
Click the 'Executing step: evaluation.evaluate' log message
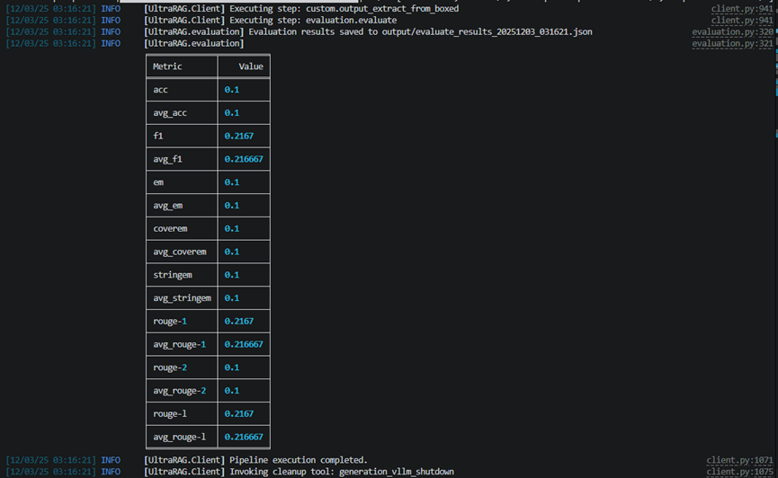313,21
